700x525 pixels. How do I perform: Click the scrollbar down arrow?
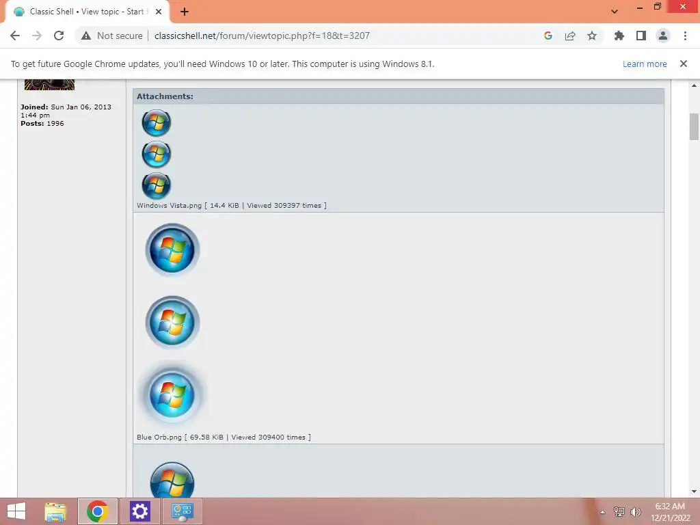tap(694, 492)
